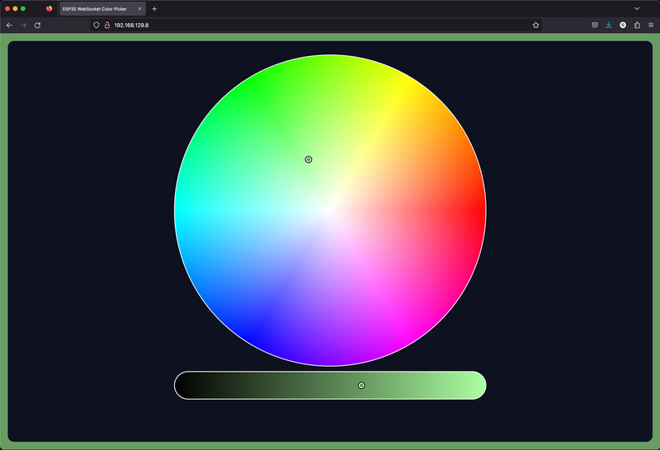Viewport: 660px width, 450px height.
Task: Click the color wheel selector handle
Action: pos(309,159)
